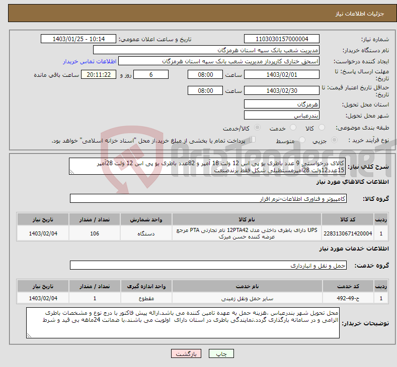Click the واحد اندازه گیری column header
397x367 pixels.
tap(146, 286)
